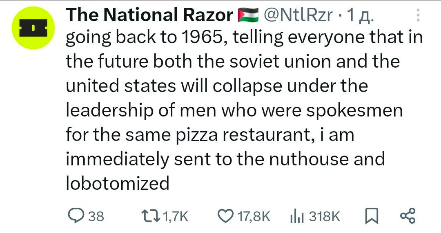Click the word "lobotomized" in the tweet
Image resolution: width=441 pixels, height=233 pixels.
[118, 183]
